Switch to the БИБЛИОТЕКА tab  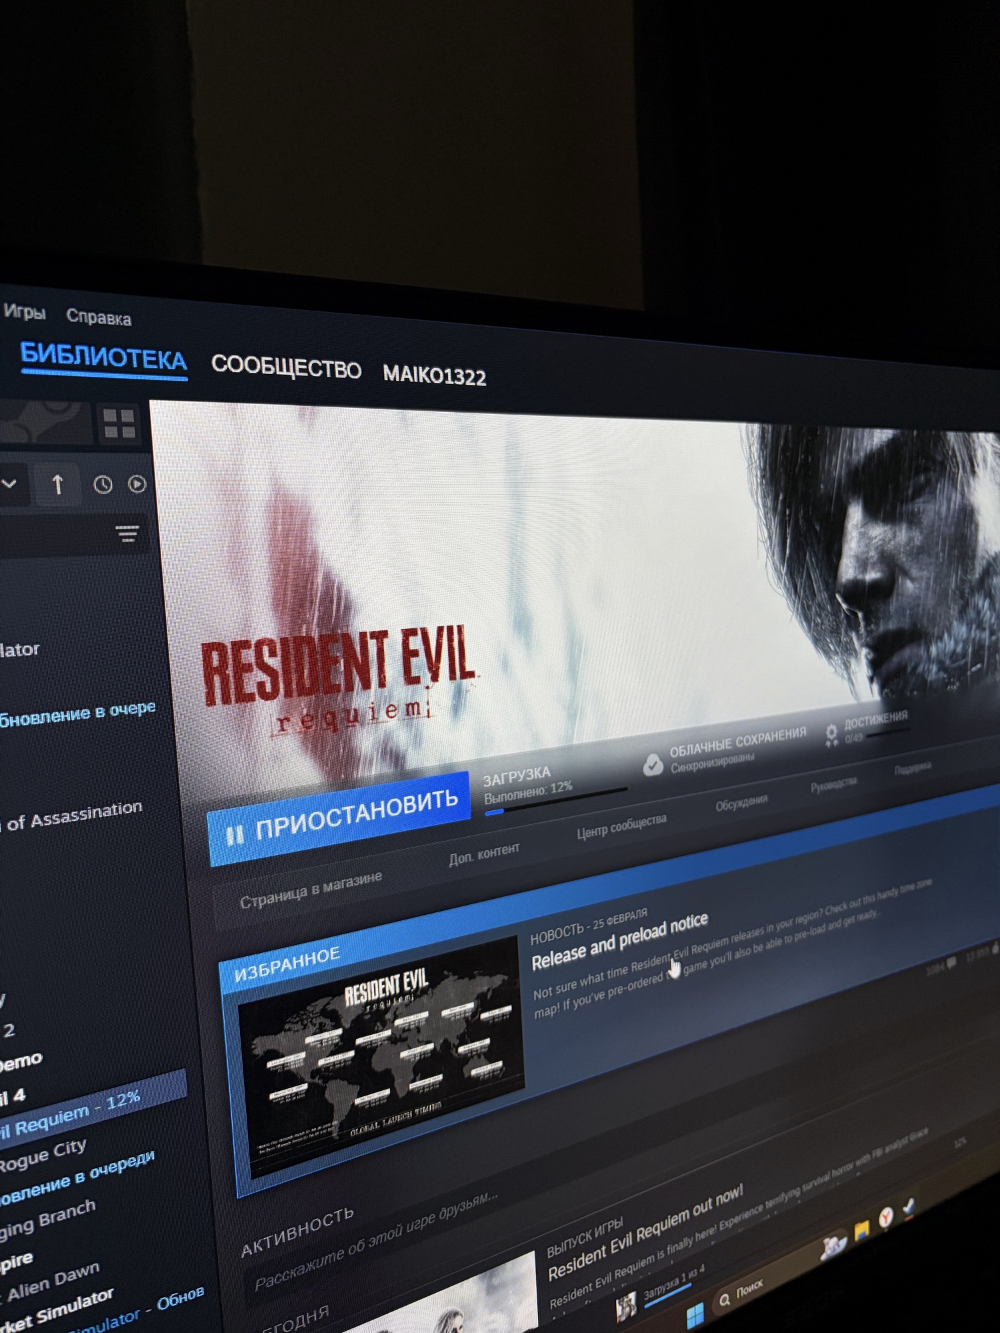[103, 358]
